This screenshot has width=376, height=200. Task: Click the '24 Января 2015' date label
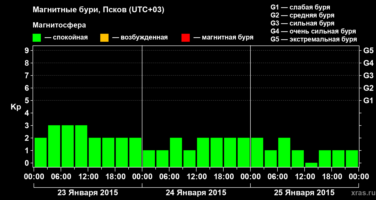(x=196, y=193)
